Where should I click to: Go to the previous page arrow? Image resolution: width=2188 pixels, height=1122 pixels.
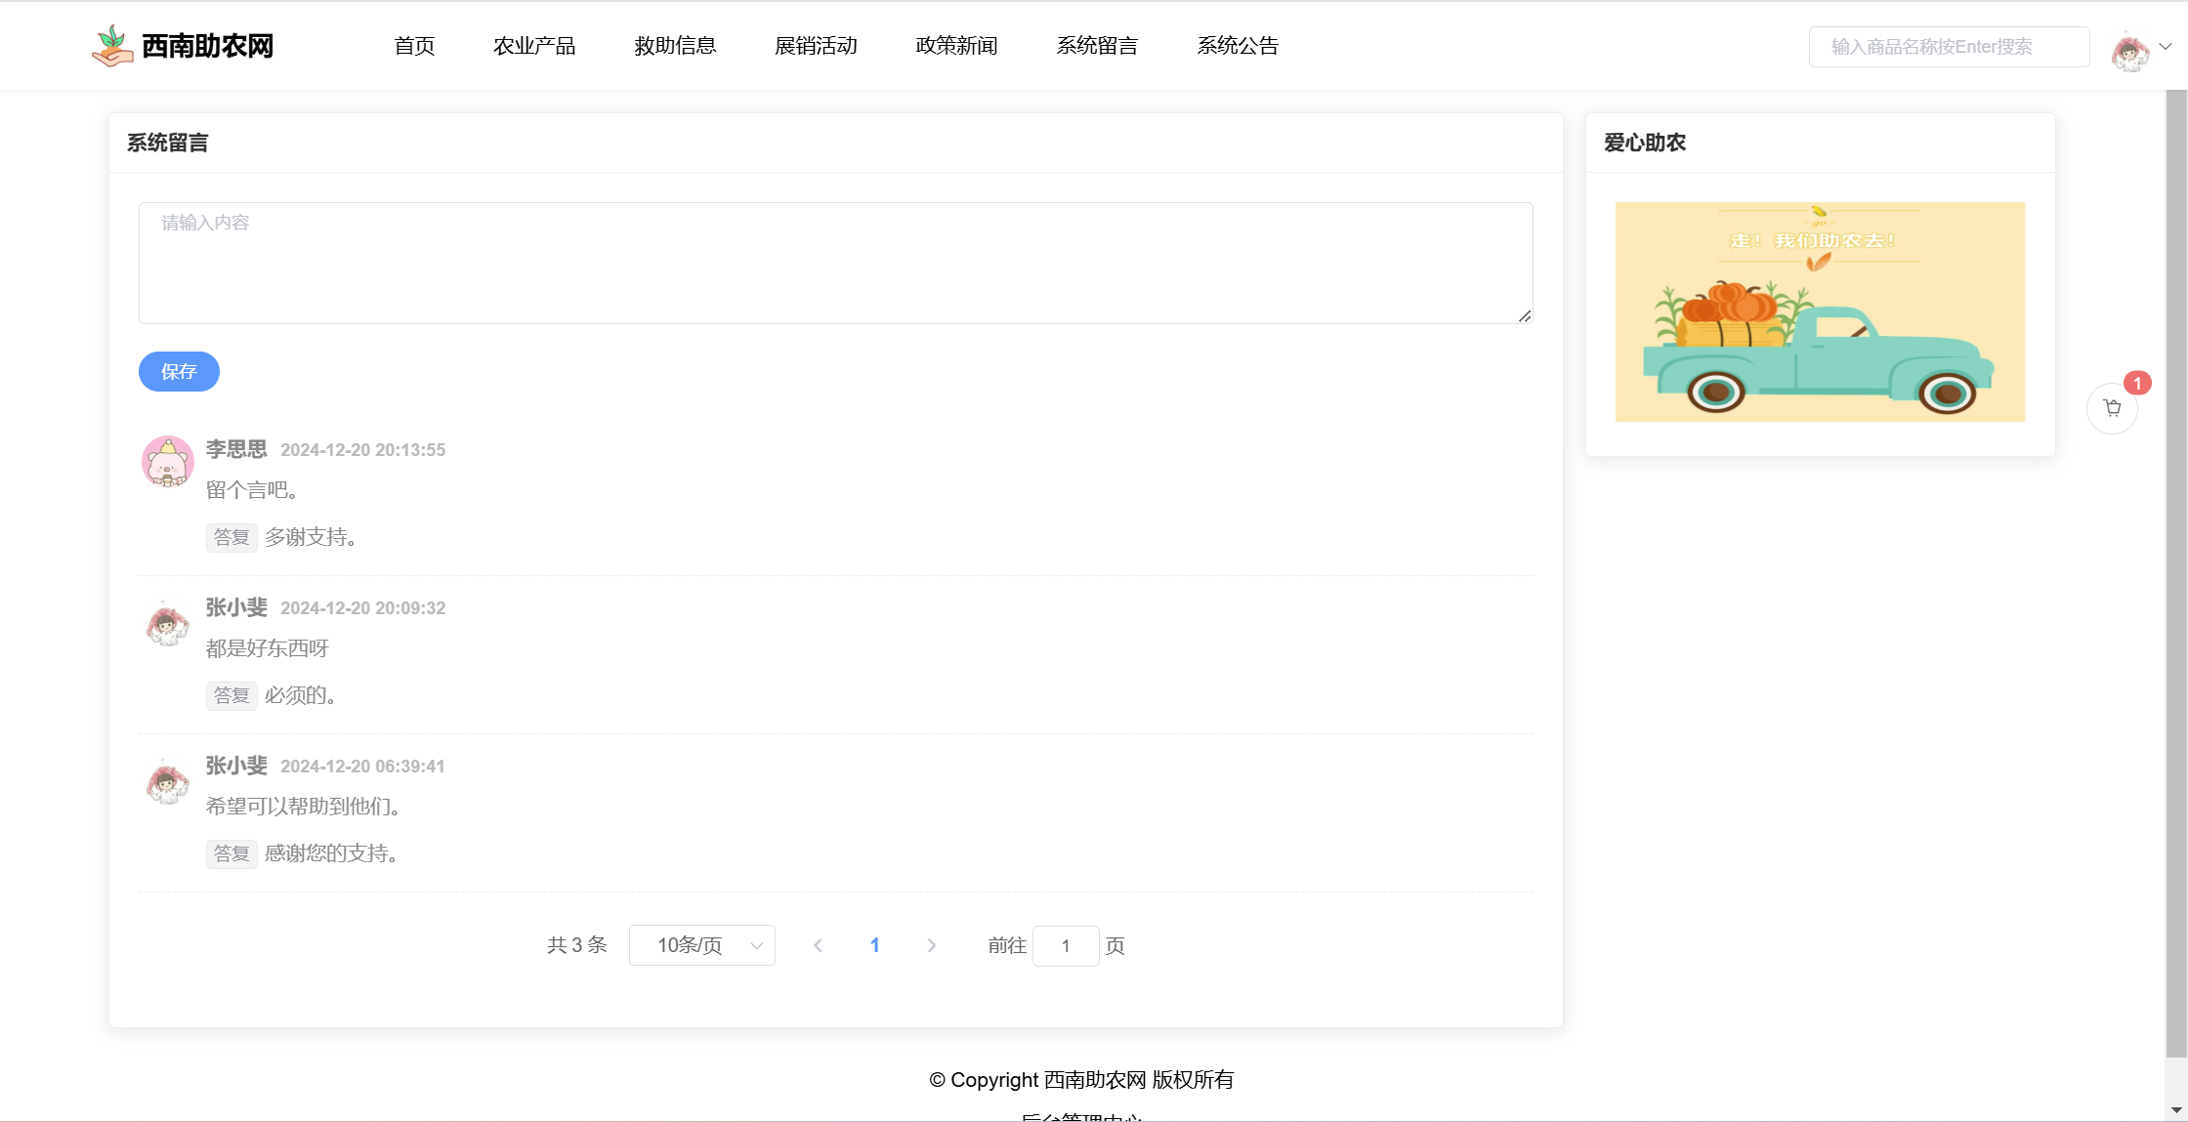coord(819,945)
